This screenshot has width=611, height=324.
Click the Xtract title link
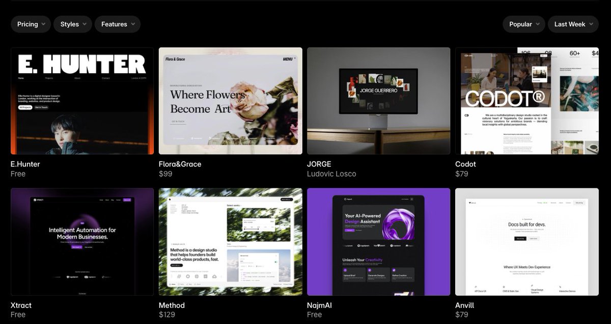click(x=21, y=305)
